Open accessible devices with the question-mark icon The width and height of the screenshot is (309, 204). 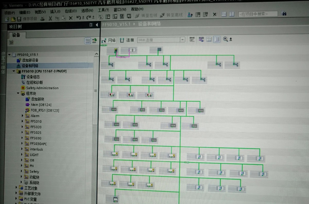(x=190, y=15)
